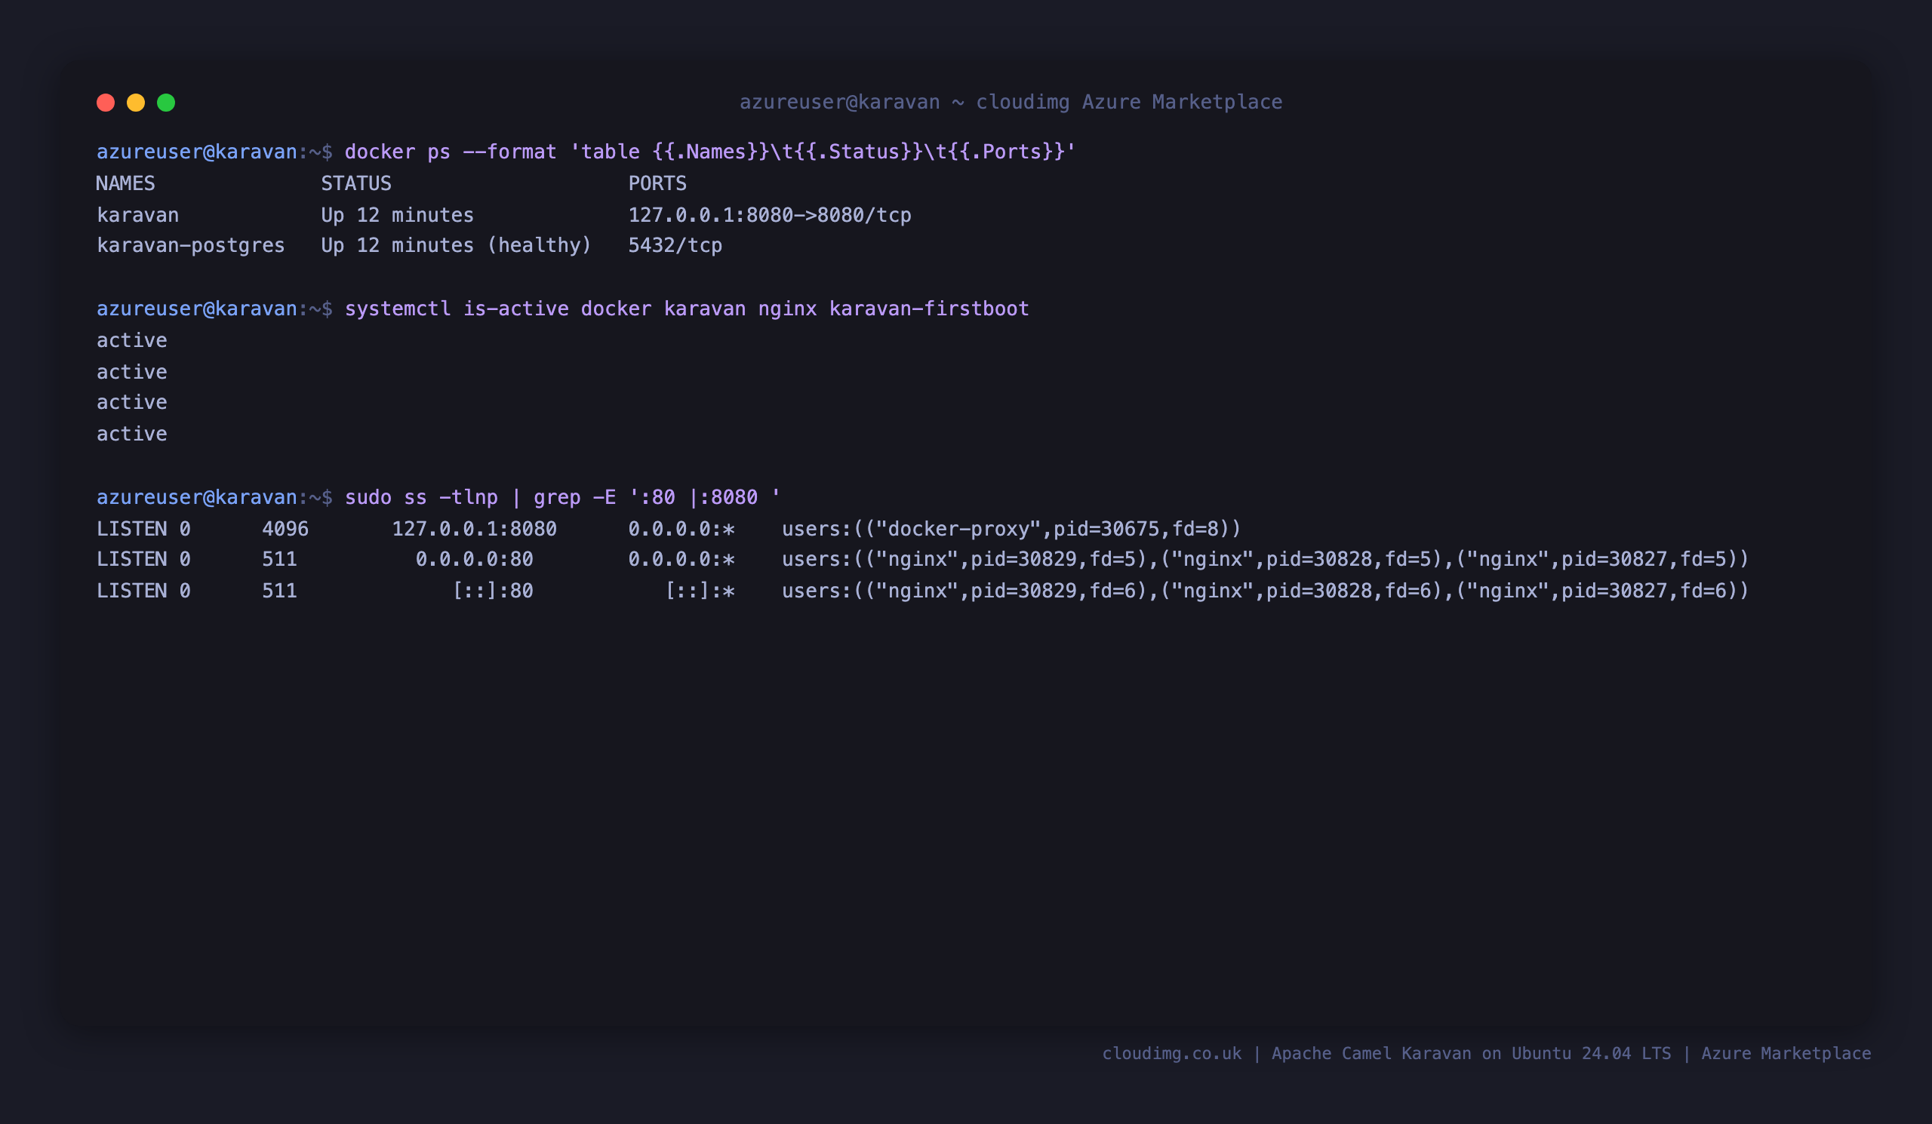1932x1124 pixels.
Task: Click the '5432/tcp' port value
Action: tap(675, 245)
